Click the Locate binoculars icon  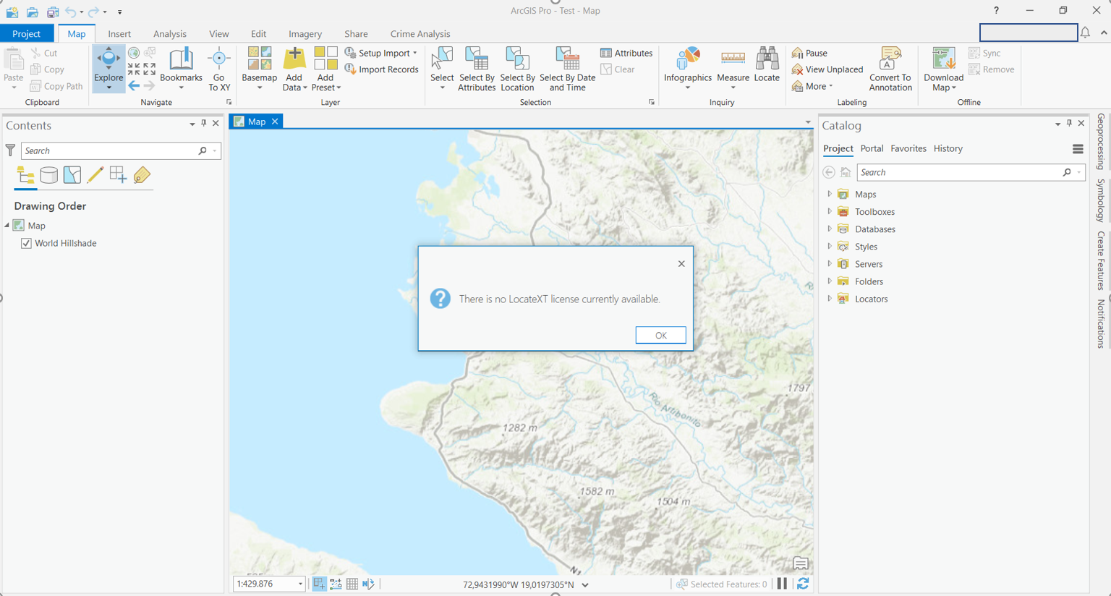pos(767,59)
